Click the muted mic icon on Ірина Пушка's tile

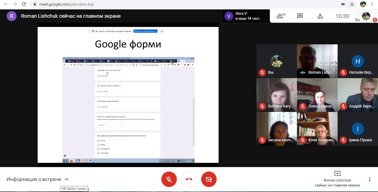point(343,140)
